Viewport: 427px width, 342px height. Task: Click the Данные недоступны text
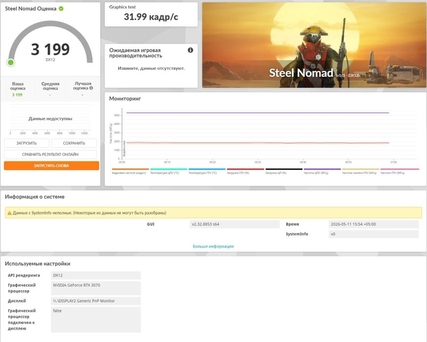click(50, 119)
